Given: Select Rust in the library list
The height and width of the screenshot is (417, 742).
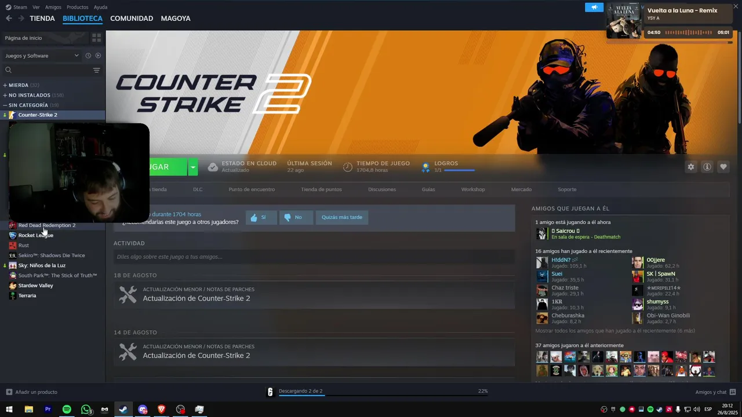Looking at the screenshot, I should coord(53,245).
